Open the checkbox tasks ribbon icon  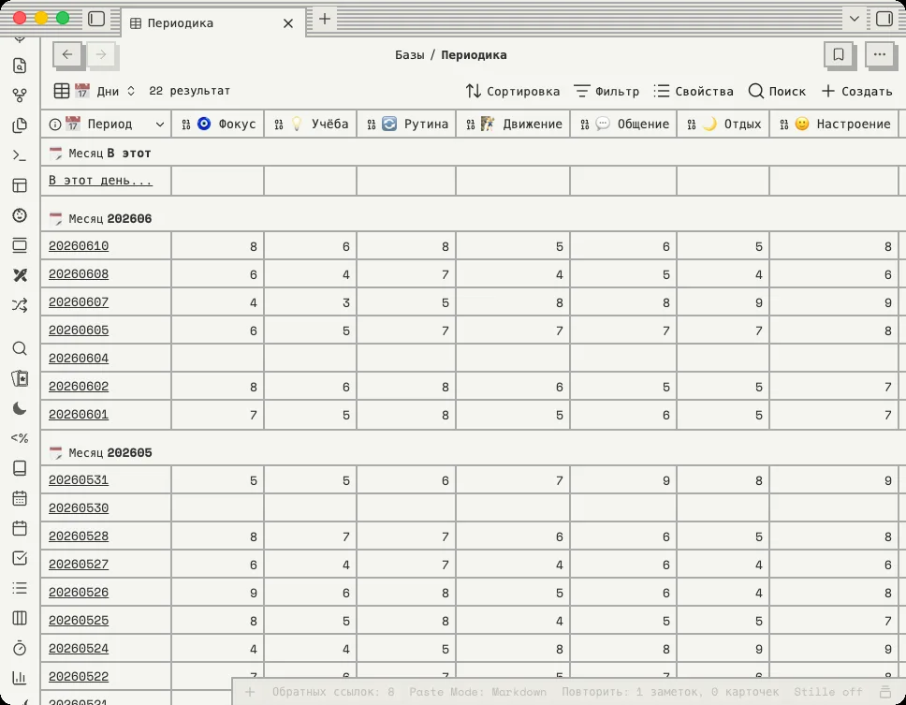[20, 558]
